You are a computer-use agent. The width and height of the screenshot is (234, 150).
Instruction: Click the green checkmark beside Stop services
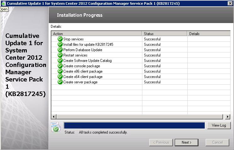click(60, 39)
